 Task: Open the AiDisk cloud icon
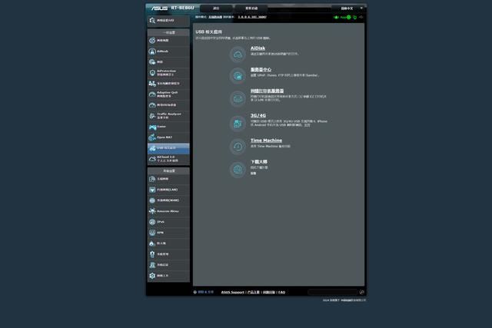pos(238,55)
